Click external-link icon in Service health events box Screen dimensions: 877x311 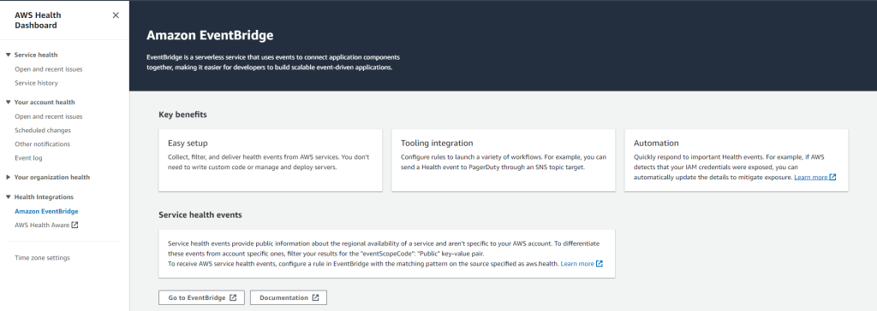click(x=600, y=263)
